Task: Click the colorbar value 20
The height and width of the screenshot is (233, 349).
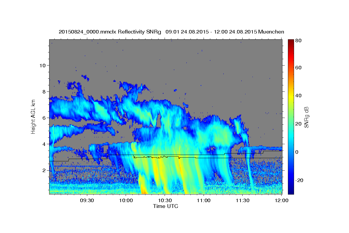Action: click(298, 124)
